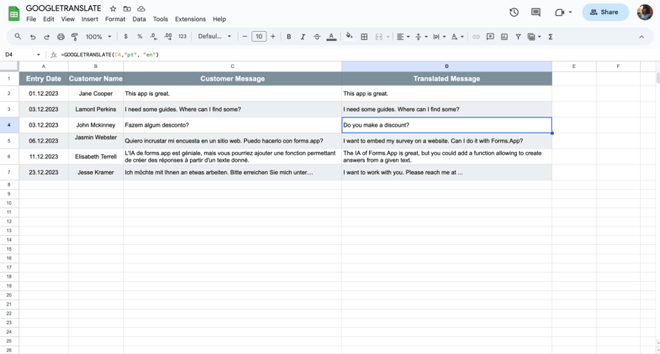Toggle bold formatting

point(288,37)
